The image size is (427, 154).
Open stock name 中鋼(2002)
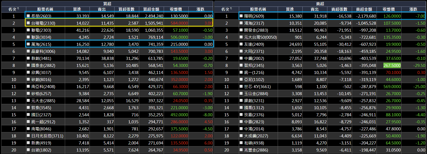[x=254, y=58]
